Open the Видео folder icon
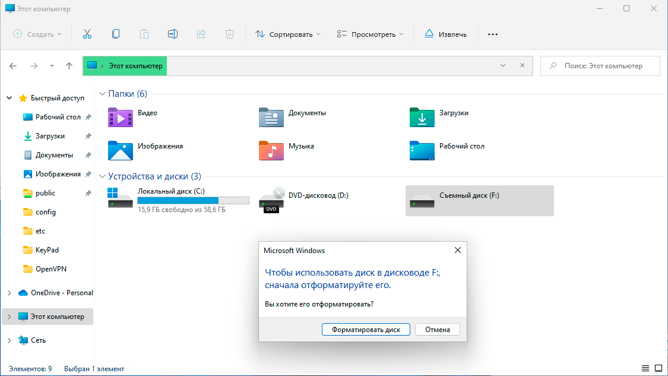Viewport: 668px width, 376px height. 120,117
